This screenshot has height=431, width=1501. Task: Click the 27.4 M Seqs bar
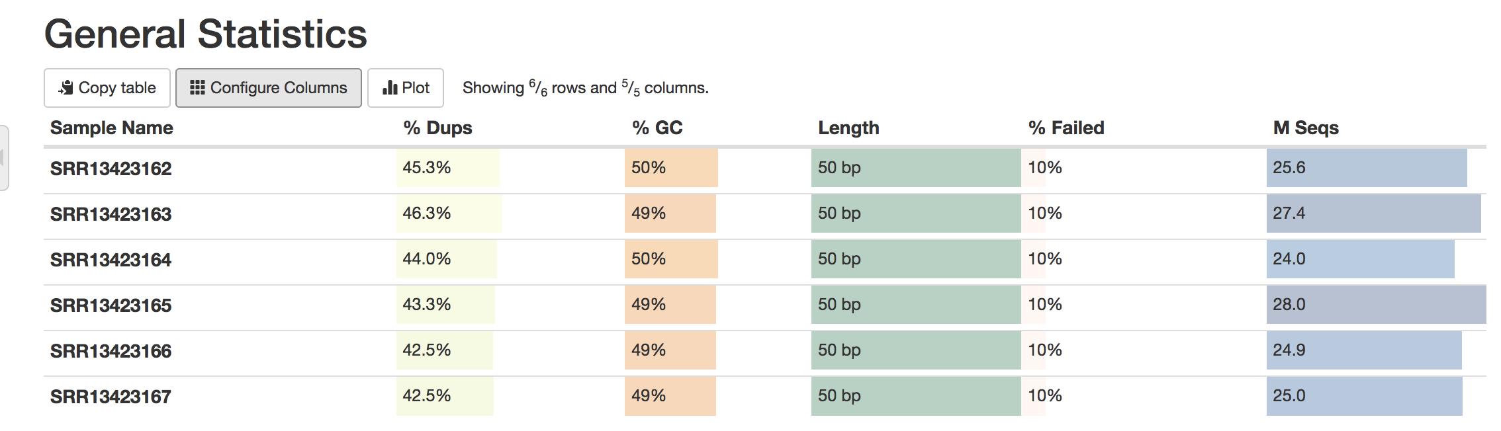pos(1373,214)
